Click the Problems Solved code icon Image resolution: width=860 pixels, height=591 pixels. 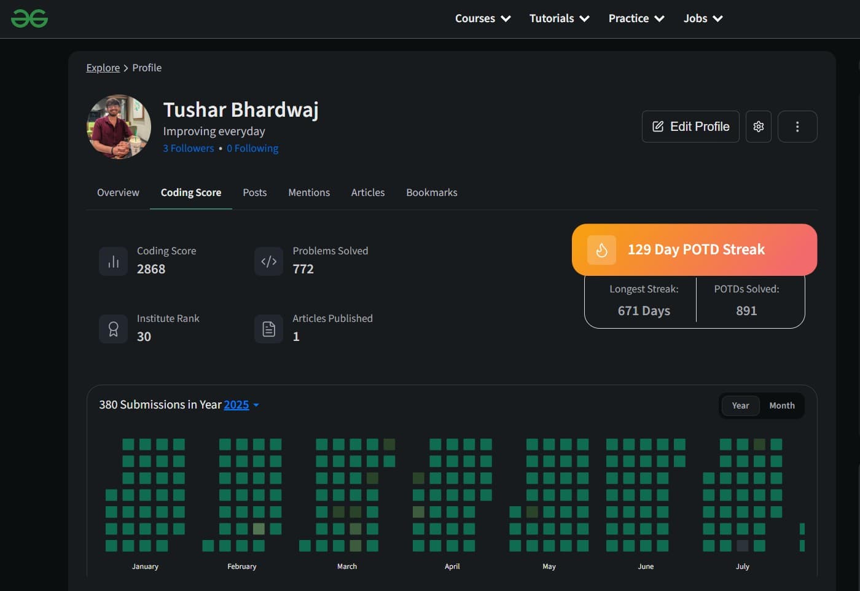point(269,262)
